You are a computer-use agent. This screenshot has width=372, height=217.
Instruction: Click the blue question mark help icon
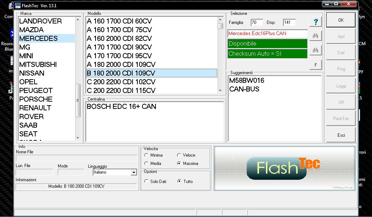[316, 22]
